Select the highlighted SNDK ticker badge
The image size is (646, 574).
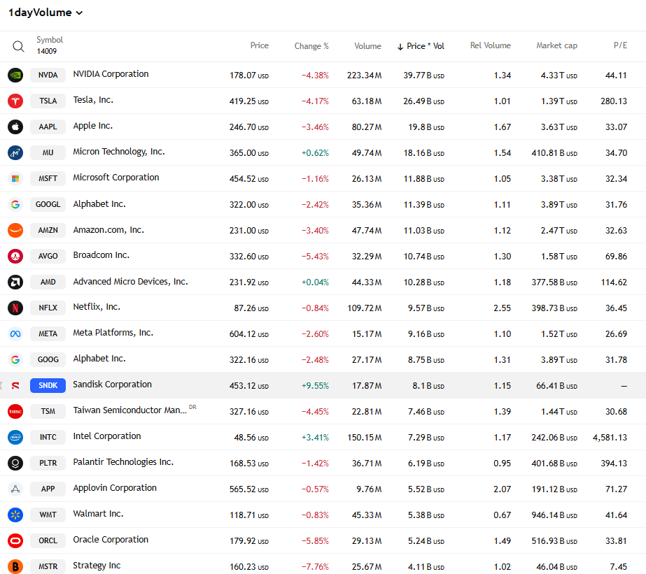pos(48,385)
